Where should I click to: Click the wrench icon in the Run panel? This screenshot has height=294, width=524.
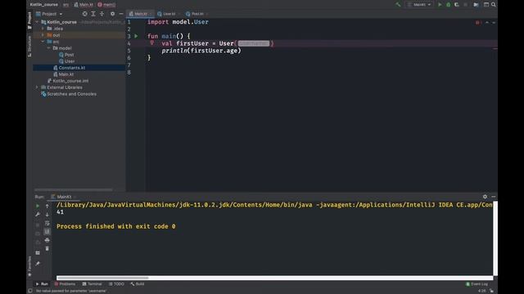(x=38, y=214)
